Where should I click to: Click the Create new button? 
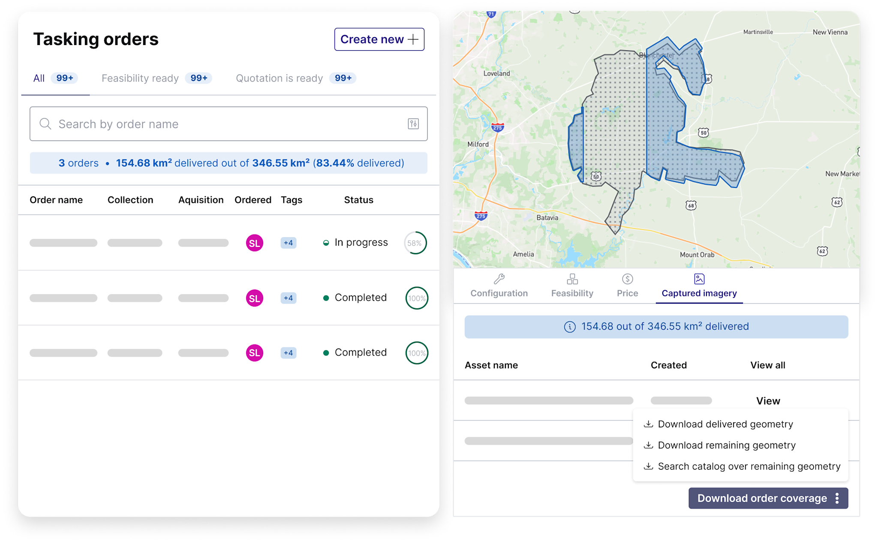[x=379, y=39]
